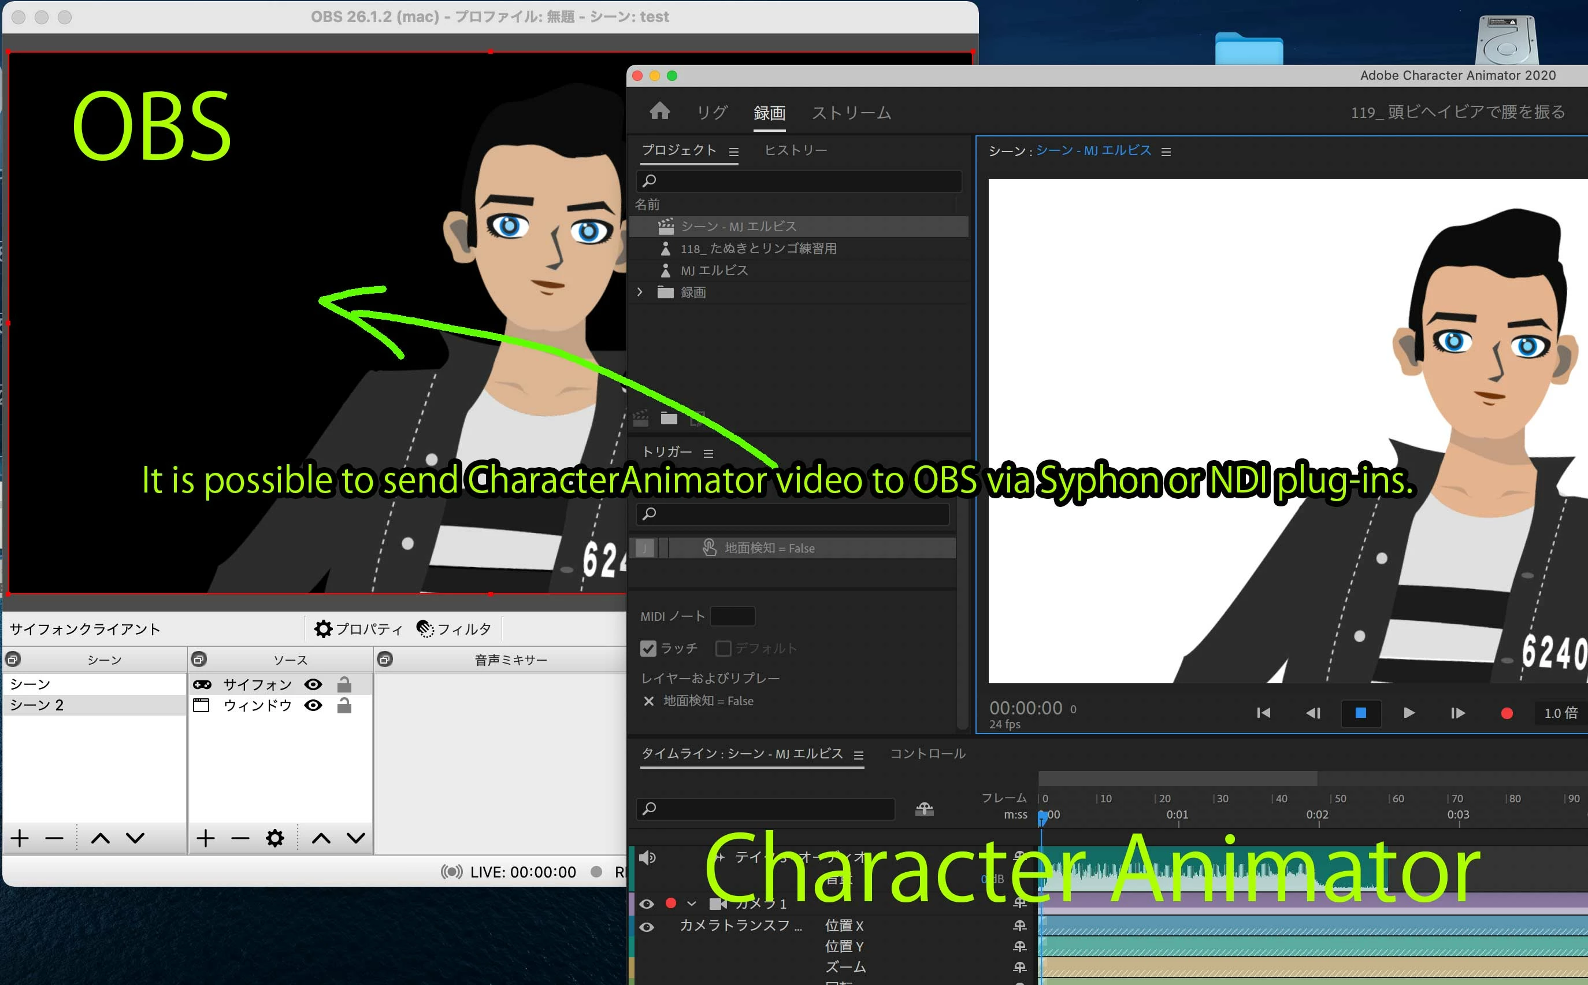Click the Home icon in Character Animator
This screenshot has height=985, width=1588.
(659, 112)
